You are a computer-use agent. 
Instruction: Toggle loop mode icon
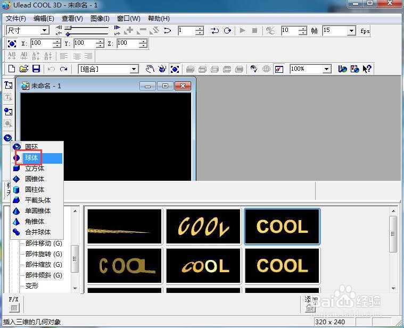click(x=227, y=31)
